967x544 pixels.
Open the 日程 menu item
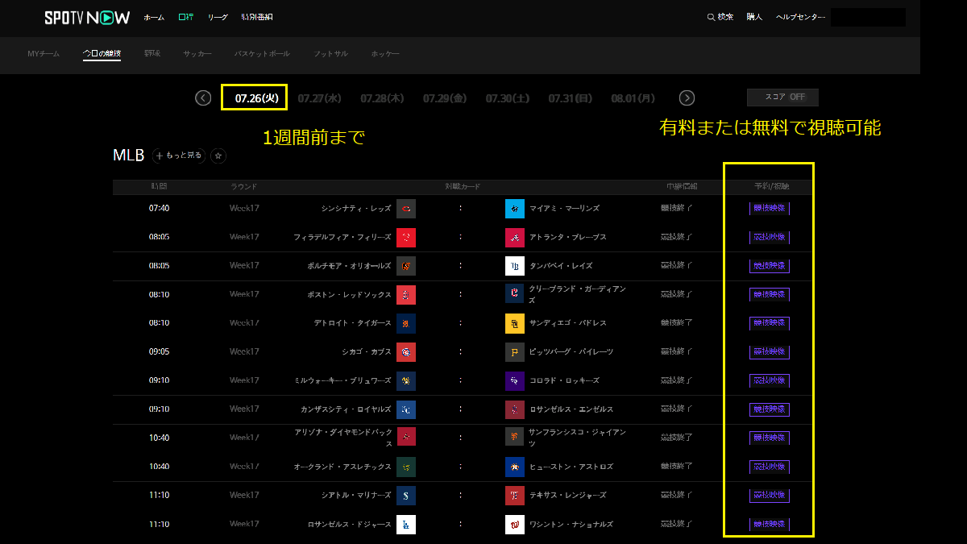coord(185,17)
